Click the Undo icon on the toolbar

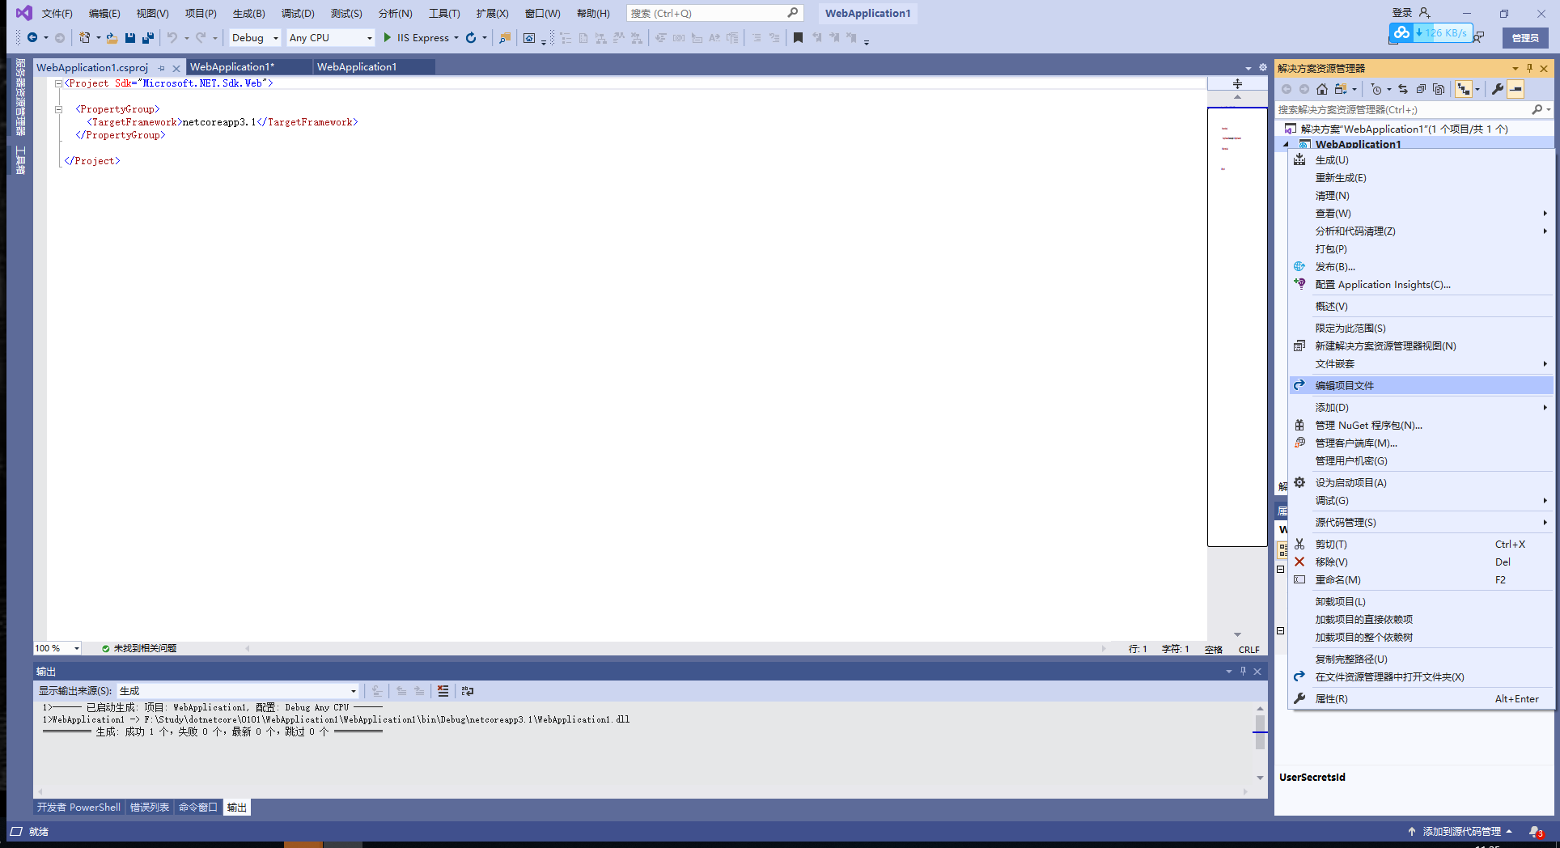click(x=174, y=37)
